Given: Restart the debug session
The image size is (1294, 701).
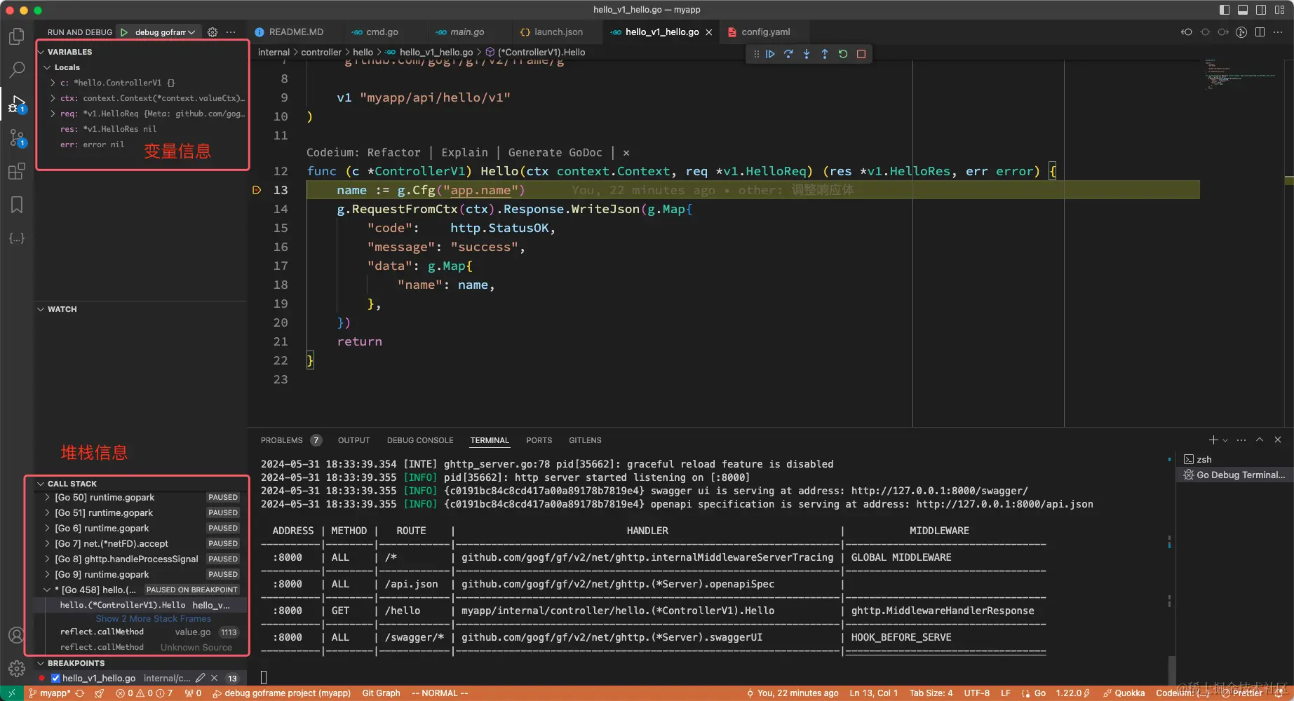Looking at the screenshot, I should (843, 54).
